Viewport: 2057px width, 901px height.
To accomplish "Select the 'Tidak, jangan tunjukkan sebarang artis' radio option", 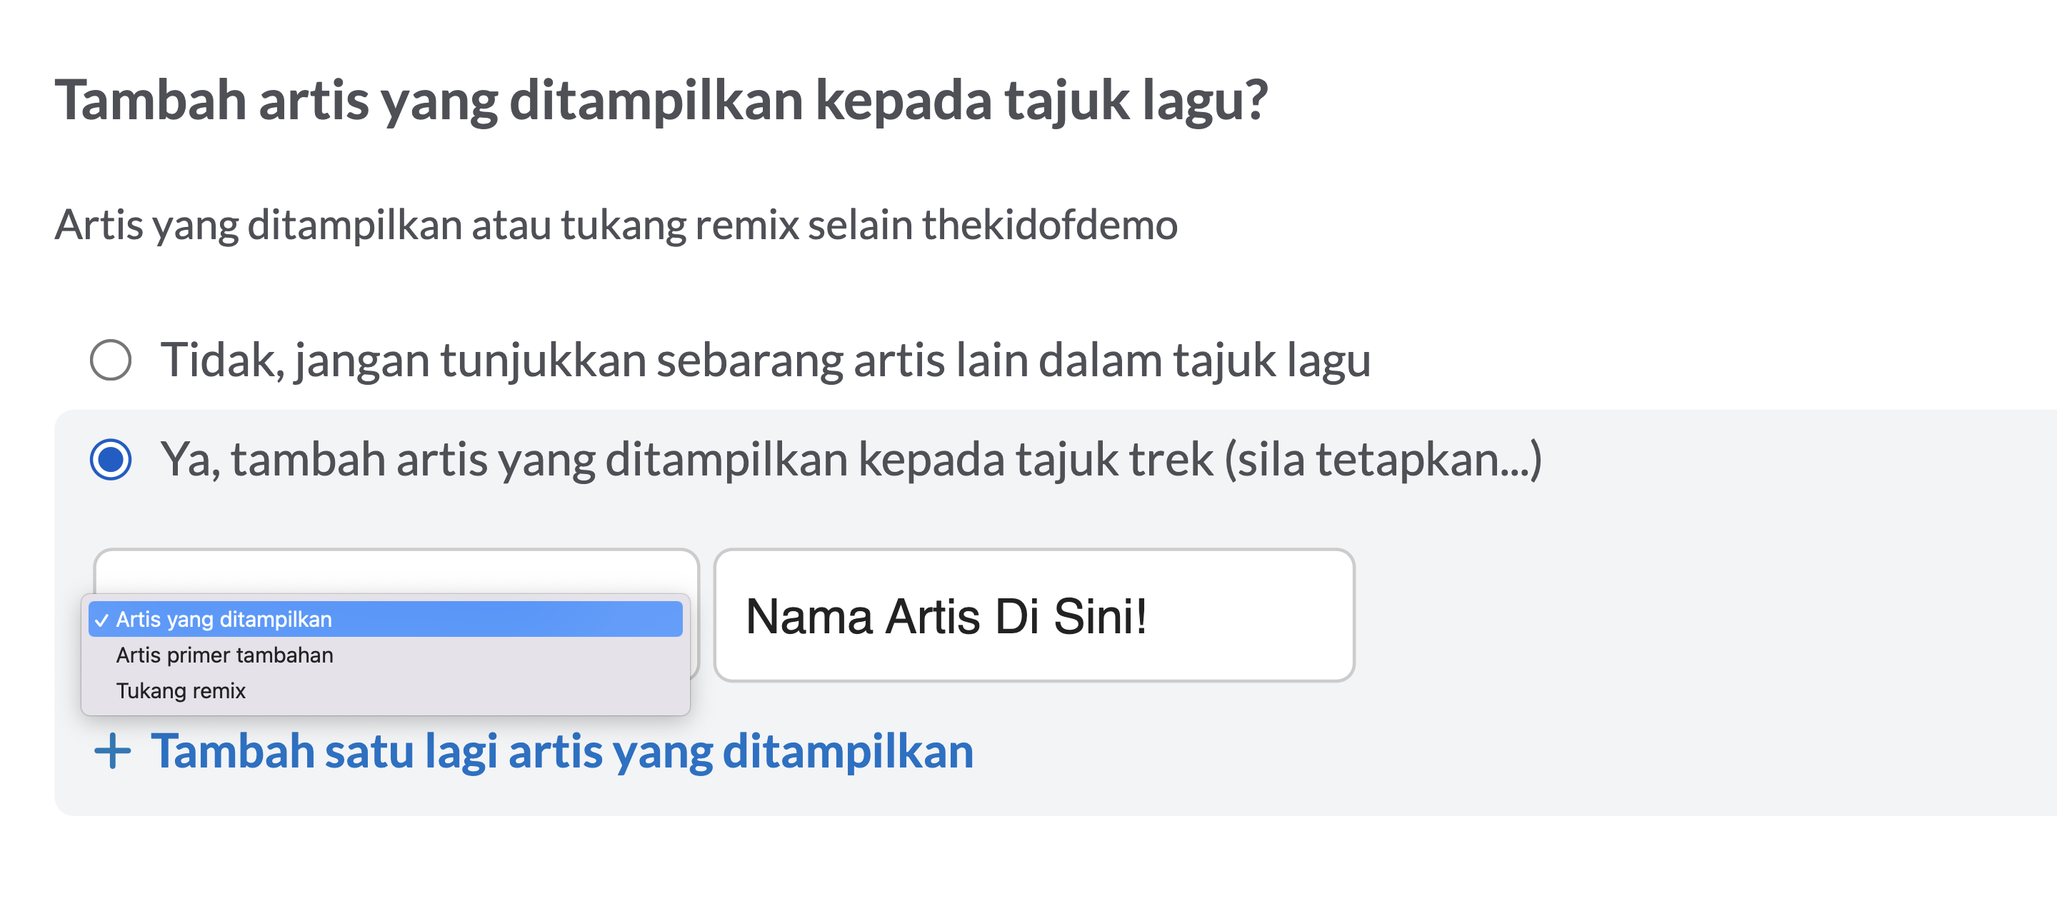I will [x=111, y=359].
